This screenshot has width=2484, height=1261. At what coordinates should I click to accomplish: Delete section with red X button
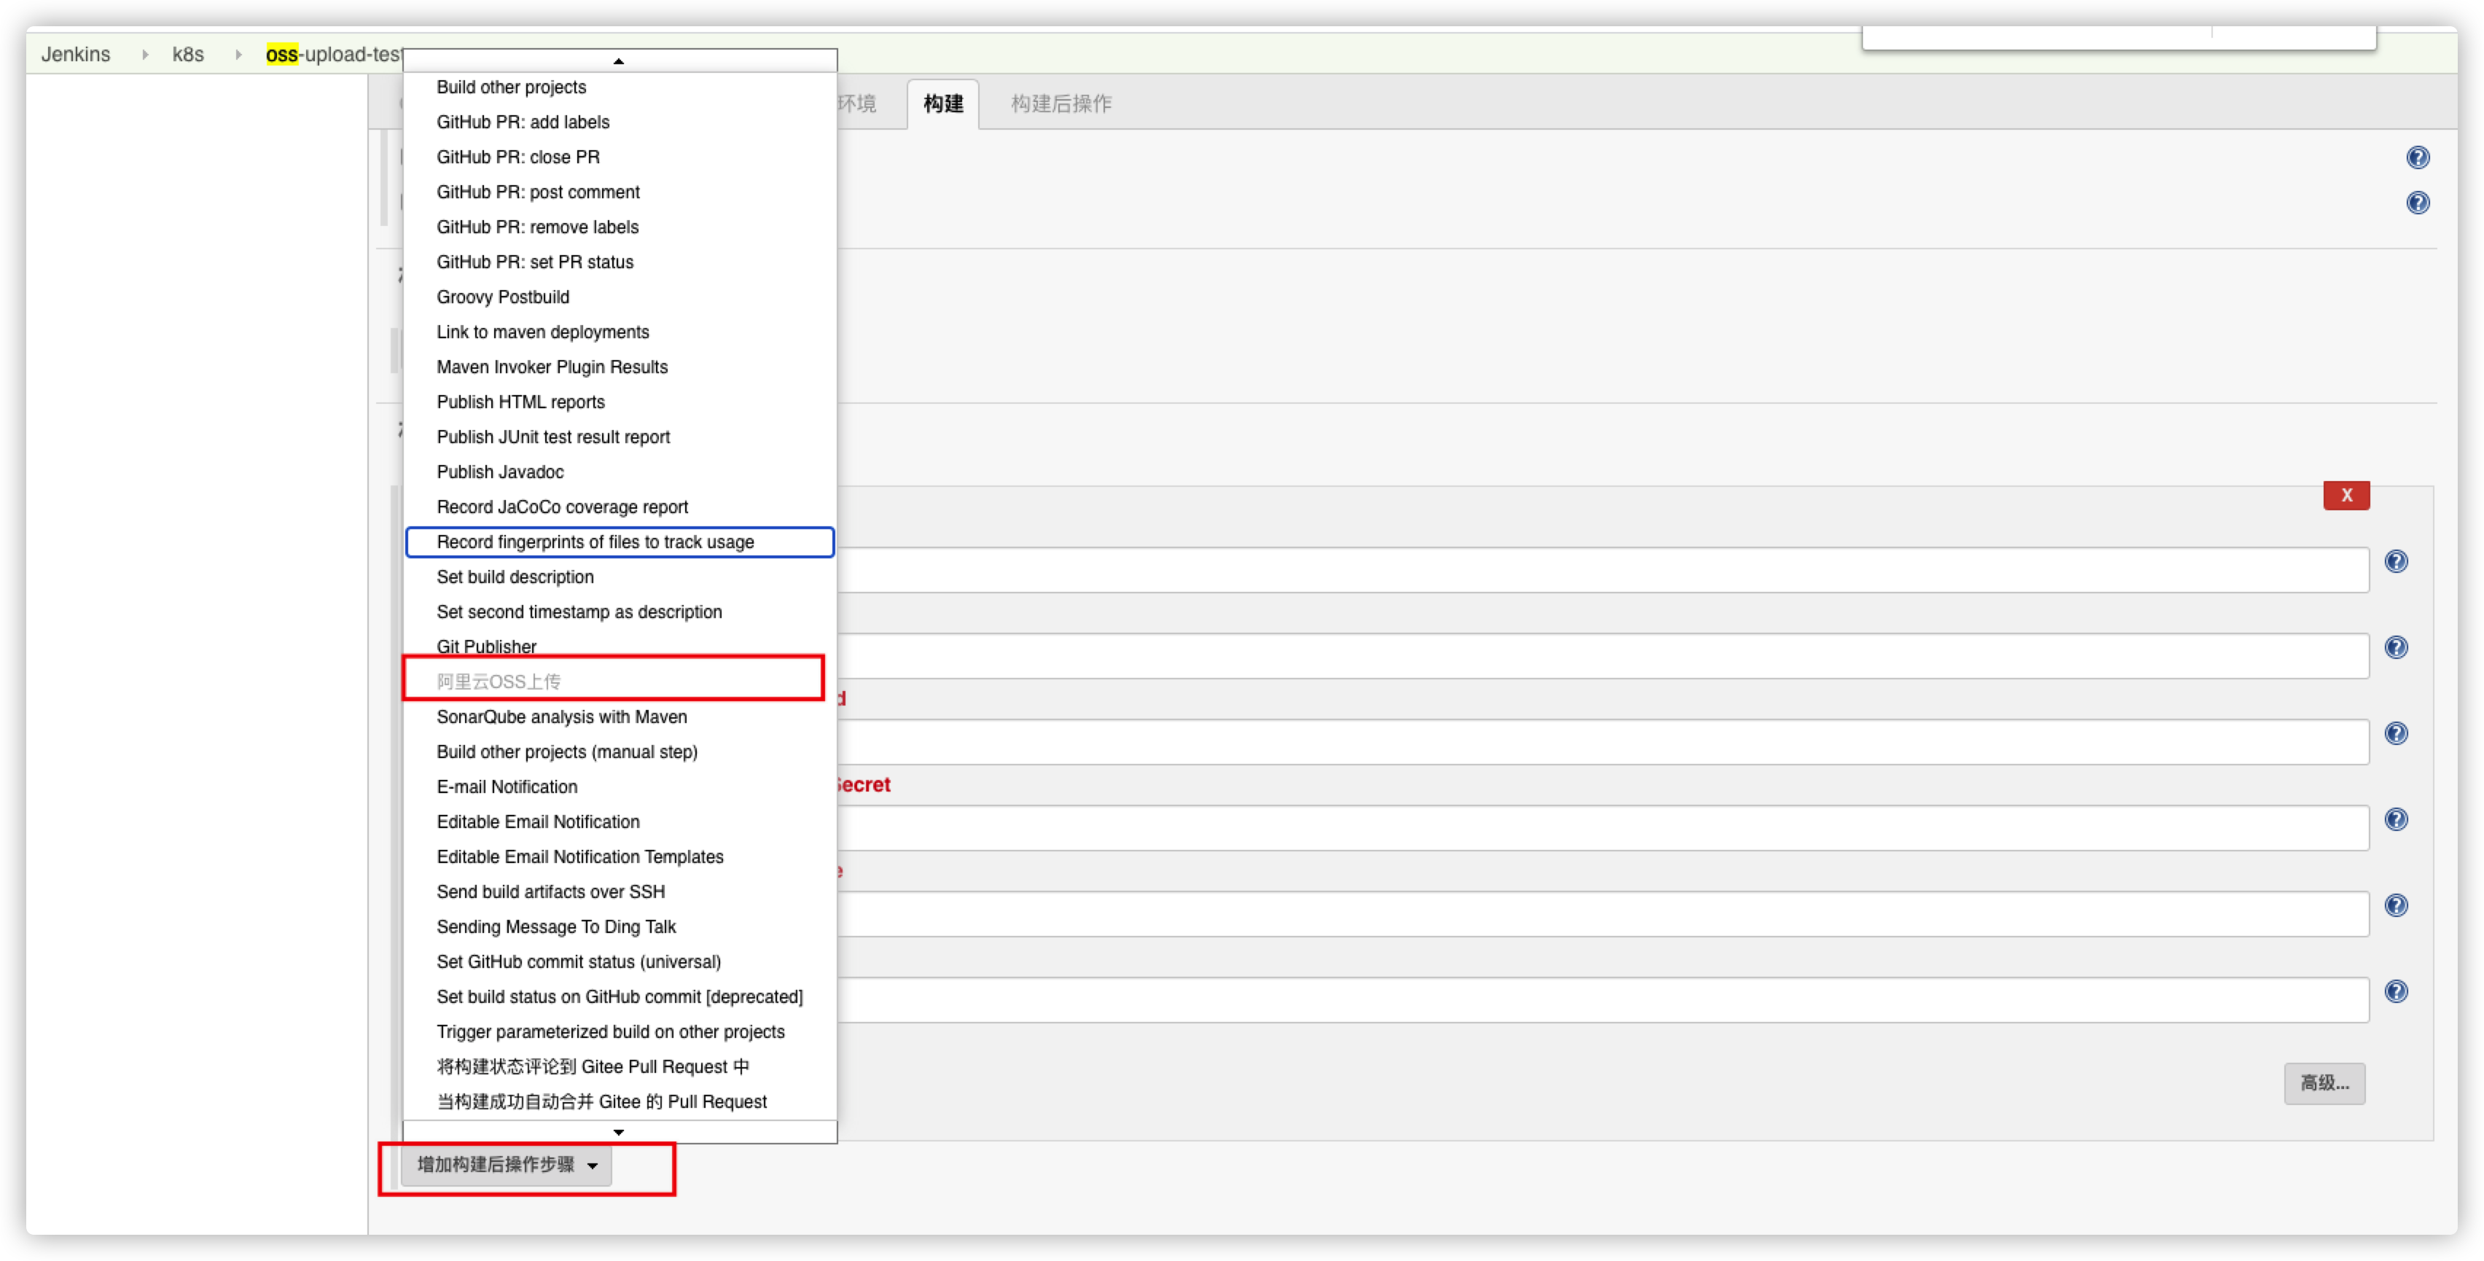pos(2346,496)
